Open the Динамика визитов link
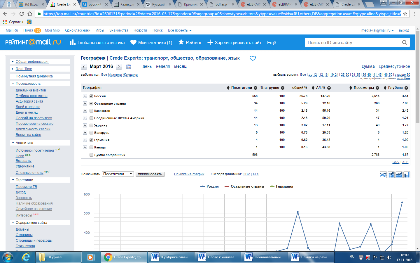 31,90
